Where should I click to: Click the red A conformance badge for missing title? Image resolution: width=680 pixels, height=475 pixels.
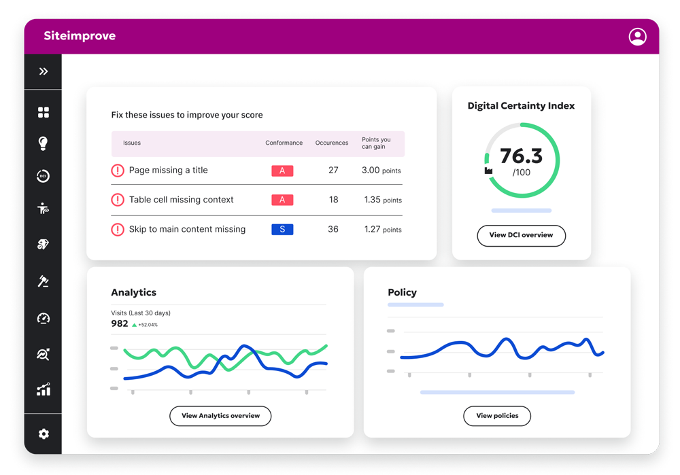coord(282,171)
